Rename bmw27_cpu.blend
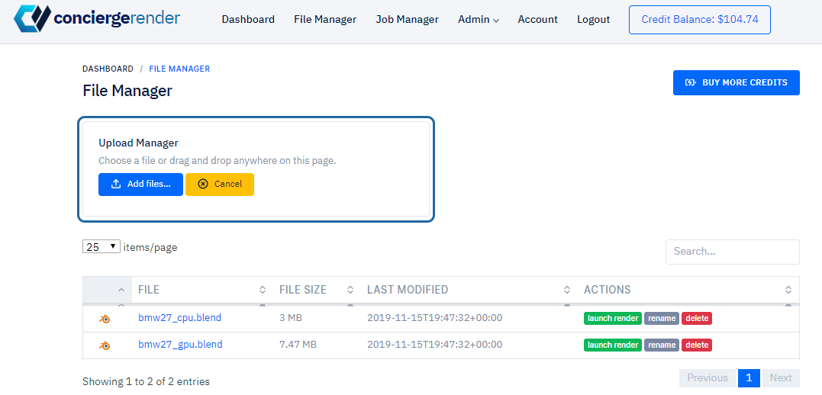822x395 pixels. coord(662,318)
